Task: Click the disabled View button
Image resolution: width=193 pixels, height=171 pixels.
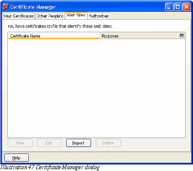Action: point(20,143)
